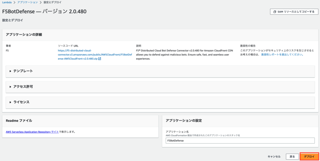Expand the アクセス許可 section
The width and height of the screenshot is (320, 161).
click(x=160, y=87)
